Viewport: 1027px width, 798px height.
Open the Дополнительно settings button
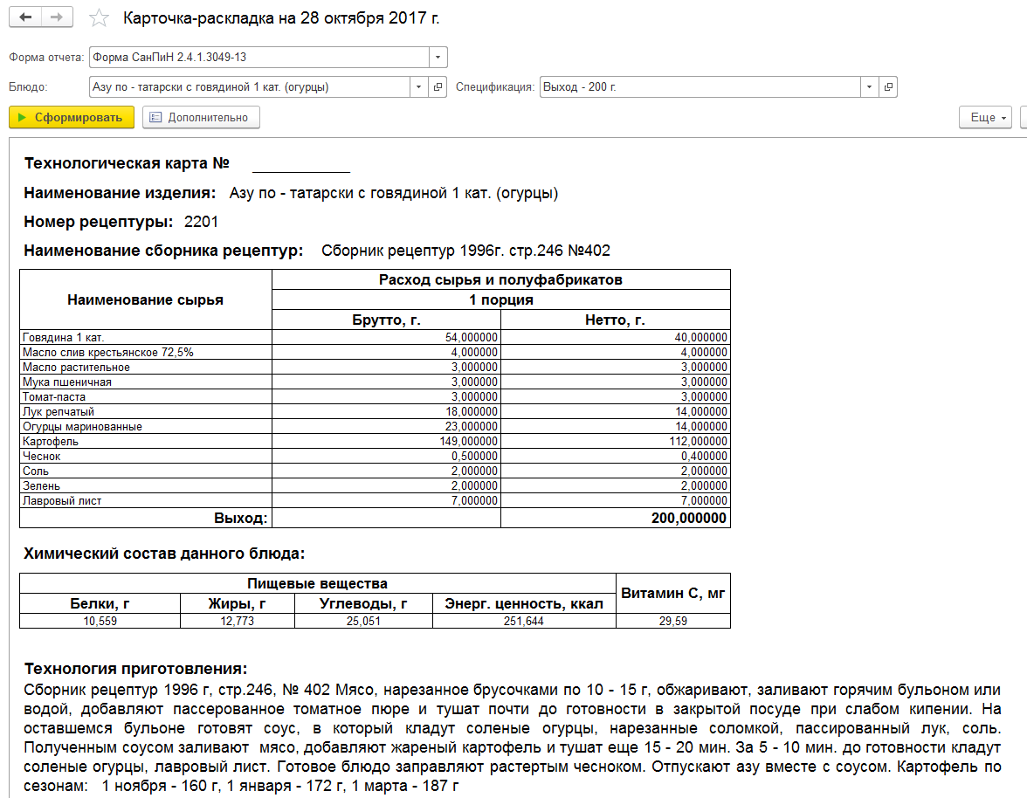201,117
